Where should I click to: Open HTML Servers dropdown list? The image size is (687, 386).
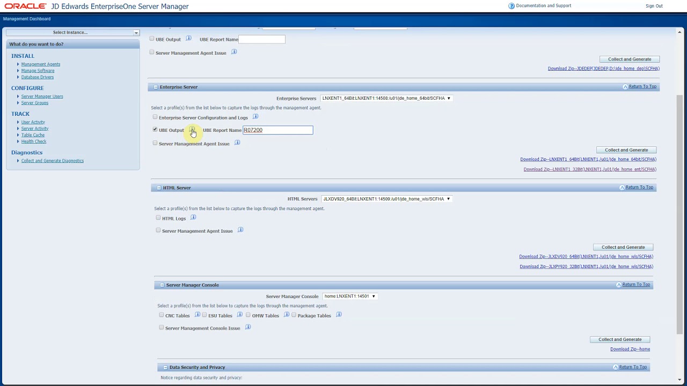(x=386, y=199)
